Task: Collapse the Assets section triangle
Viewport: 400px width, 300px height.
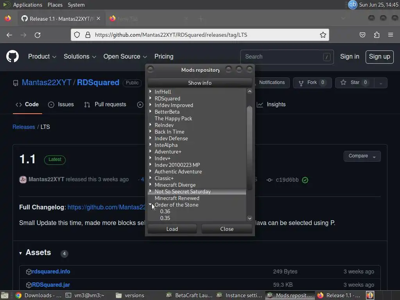Action: tap(20, 253)
